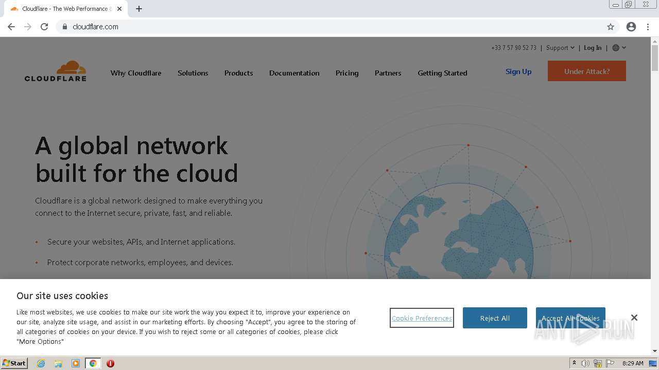The width and height of the screenshot is (659, 370).
Task: Open the Getting Started menu
Action: [443, 73]
